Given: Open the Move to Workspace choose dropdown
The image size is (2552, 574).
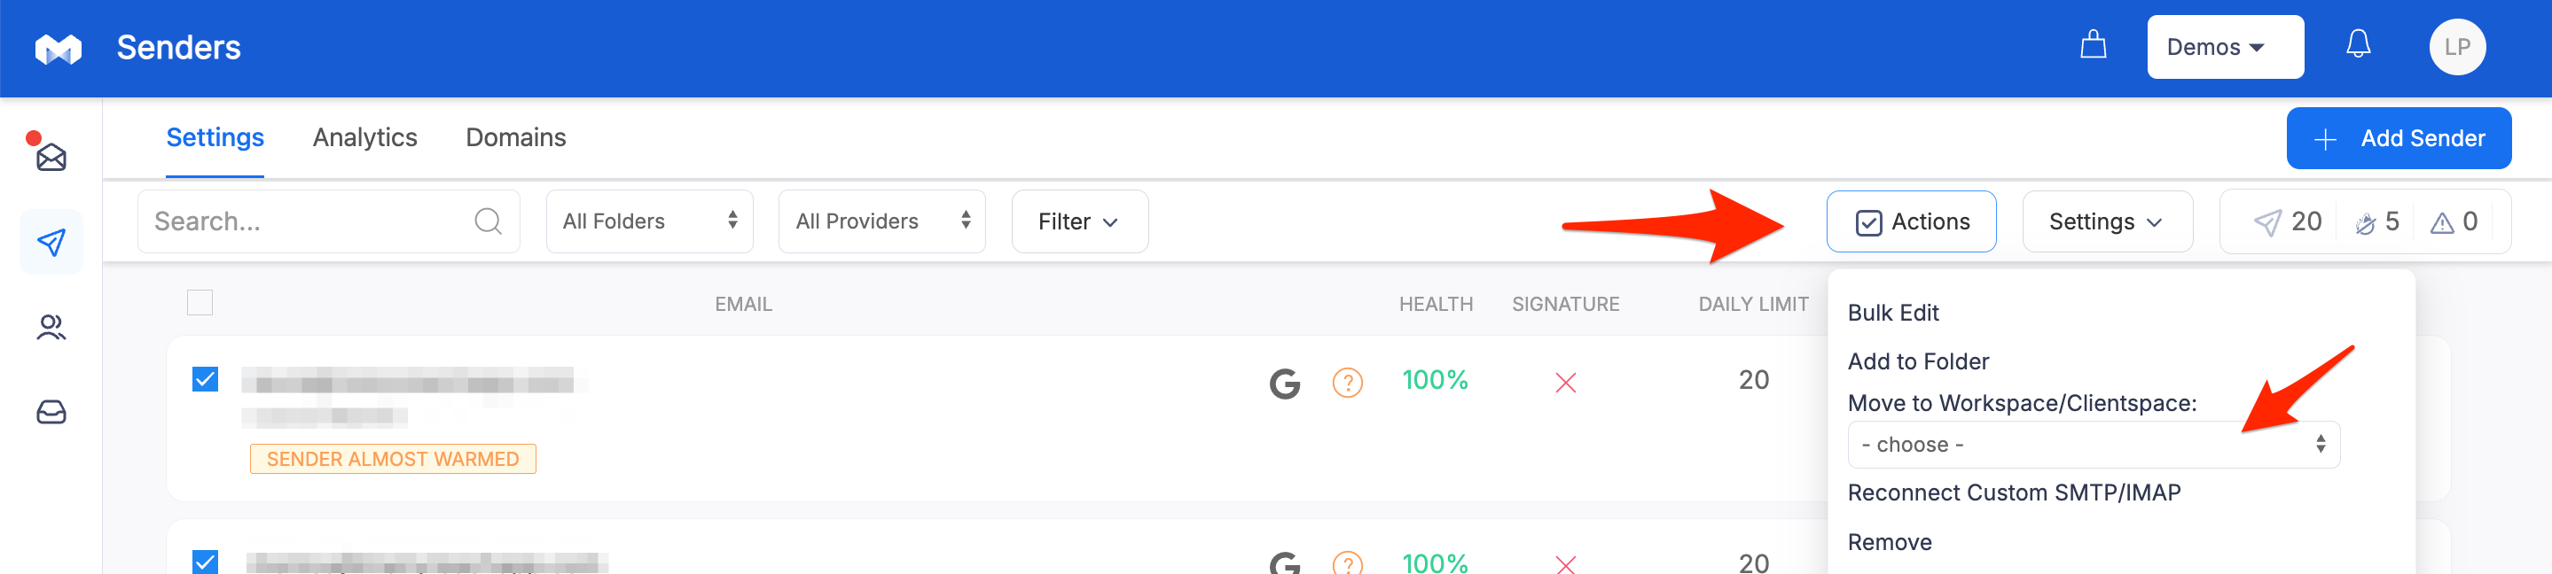Looking at the screenshot, I should (2093, 446).
